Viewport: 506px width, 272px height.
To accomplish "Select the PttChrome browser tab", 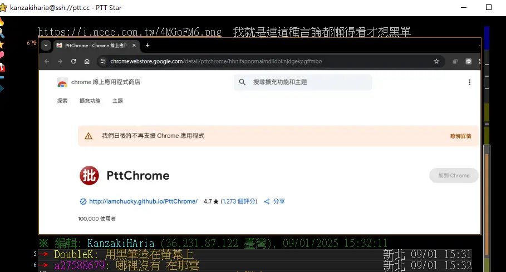I will coord(96,46).
